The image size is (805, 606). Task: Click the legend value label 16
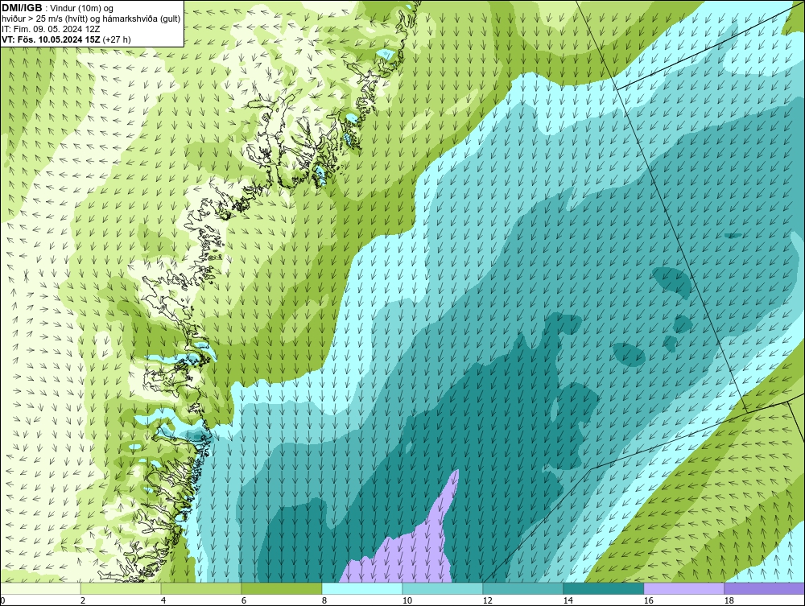coord(648,600)
